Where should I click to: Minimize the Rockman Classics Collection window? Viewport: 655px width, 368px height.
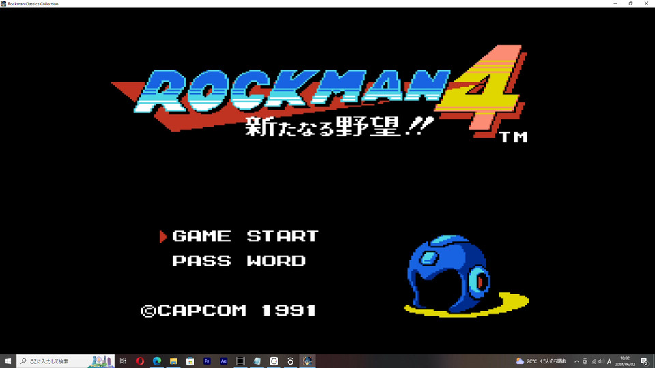[x=615, y=4]
